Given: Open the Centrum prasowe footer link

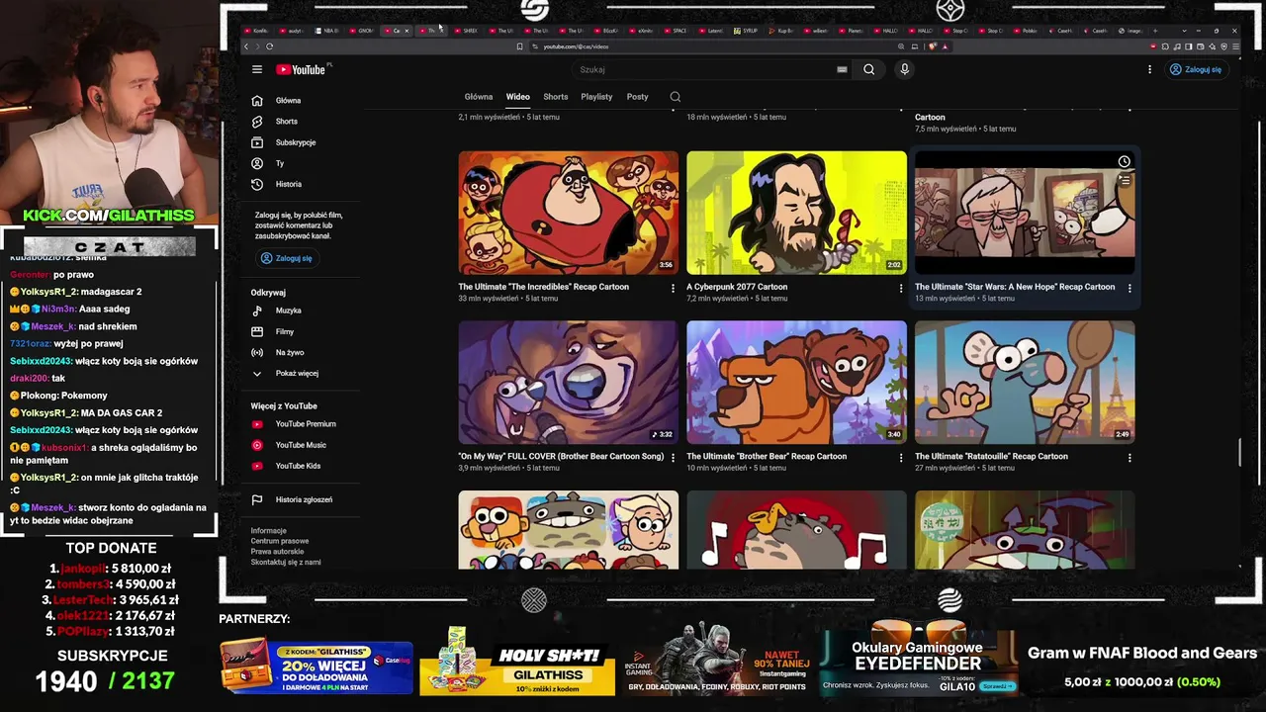Looking at the screenshot, I should [280, 542].
